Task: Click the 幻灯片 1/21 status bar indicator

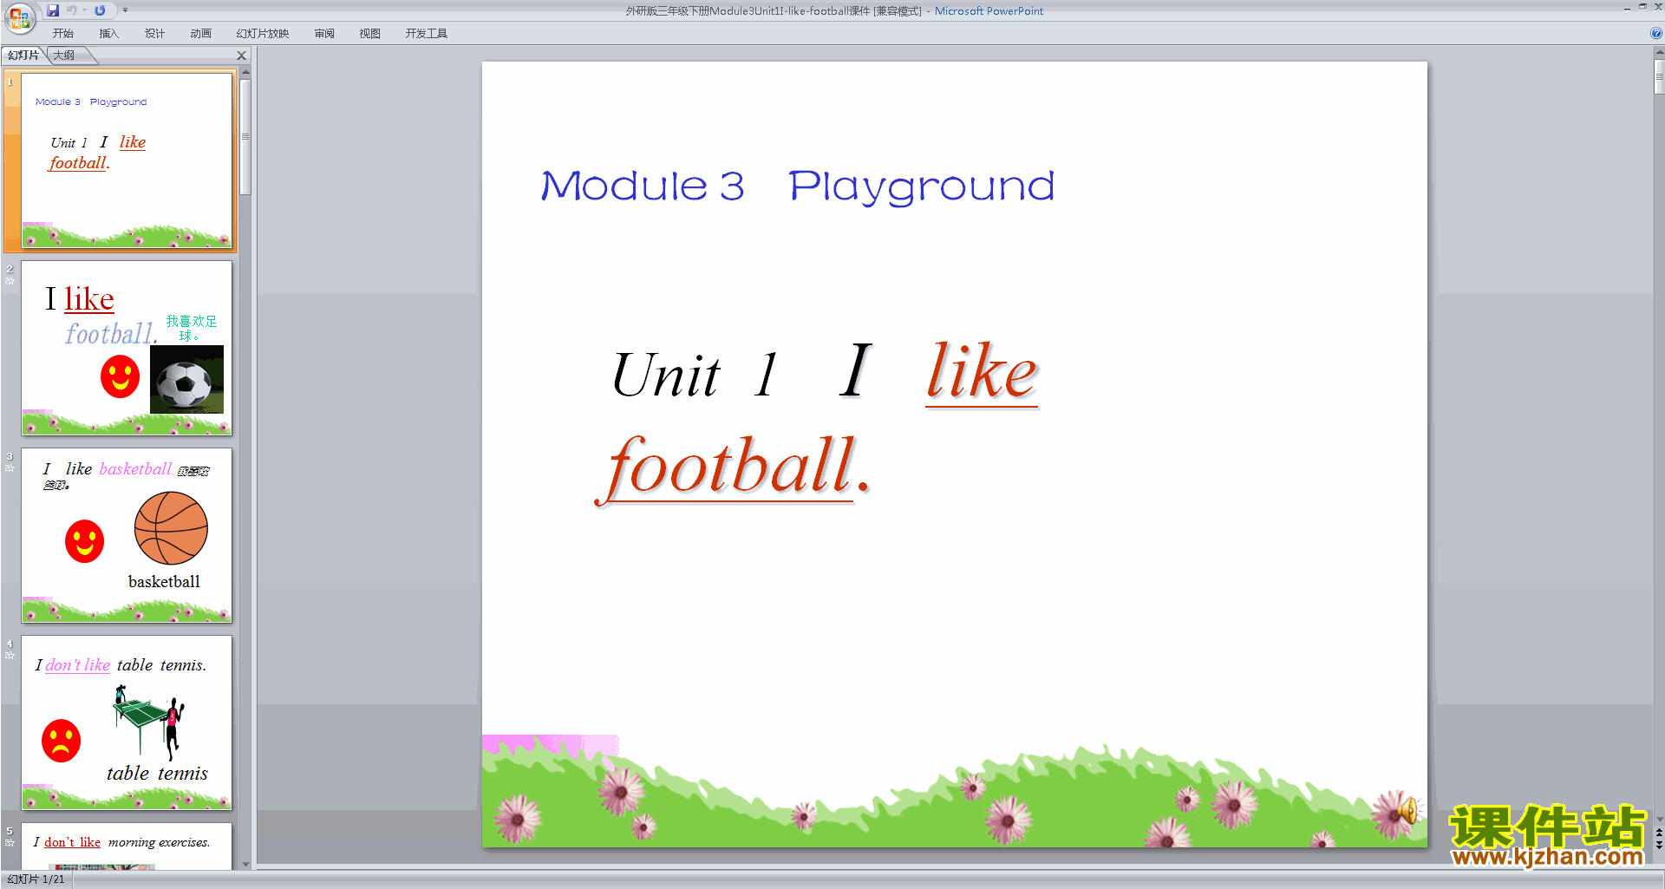Action: [36, 879]
